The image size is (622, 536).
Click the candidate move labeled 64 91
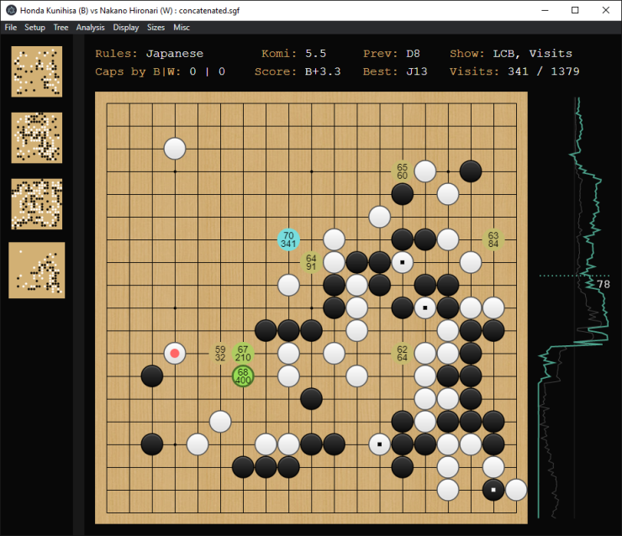(x=311, y=262)
